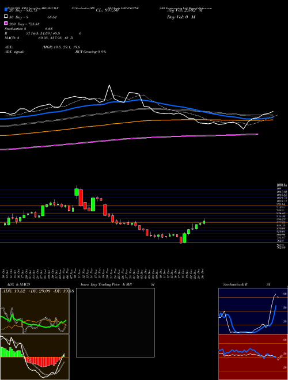Open the MACD histogram chart panel
288x380 pixels.
tap(35, 357)
